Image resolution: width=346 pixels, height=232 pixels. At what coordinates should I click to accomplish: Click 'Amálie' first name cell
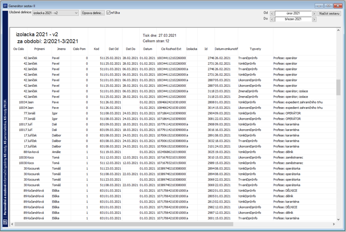tap(56, 152)
